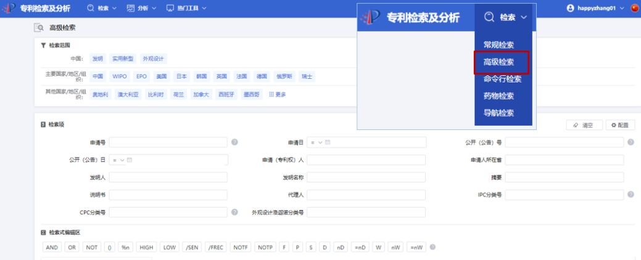
Task: Toggle the 墨西哥 region tag
Action: coord(250,95)
